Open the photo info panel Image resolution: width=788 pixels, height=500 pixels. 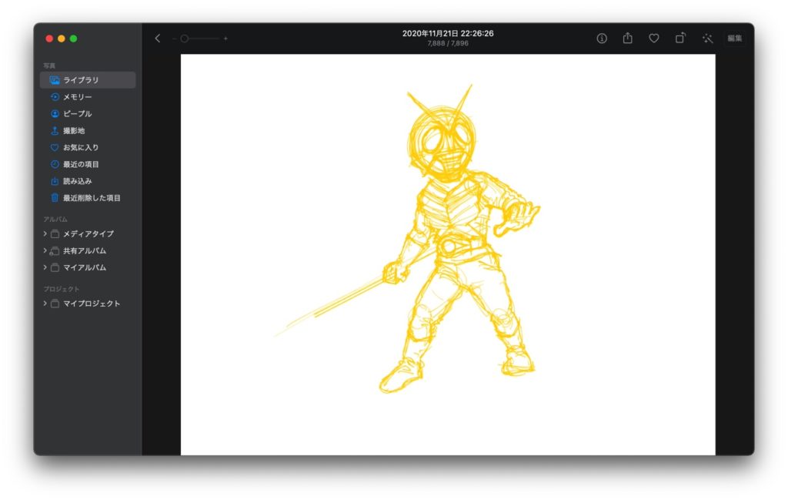(x=602, y=39)
